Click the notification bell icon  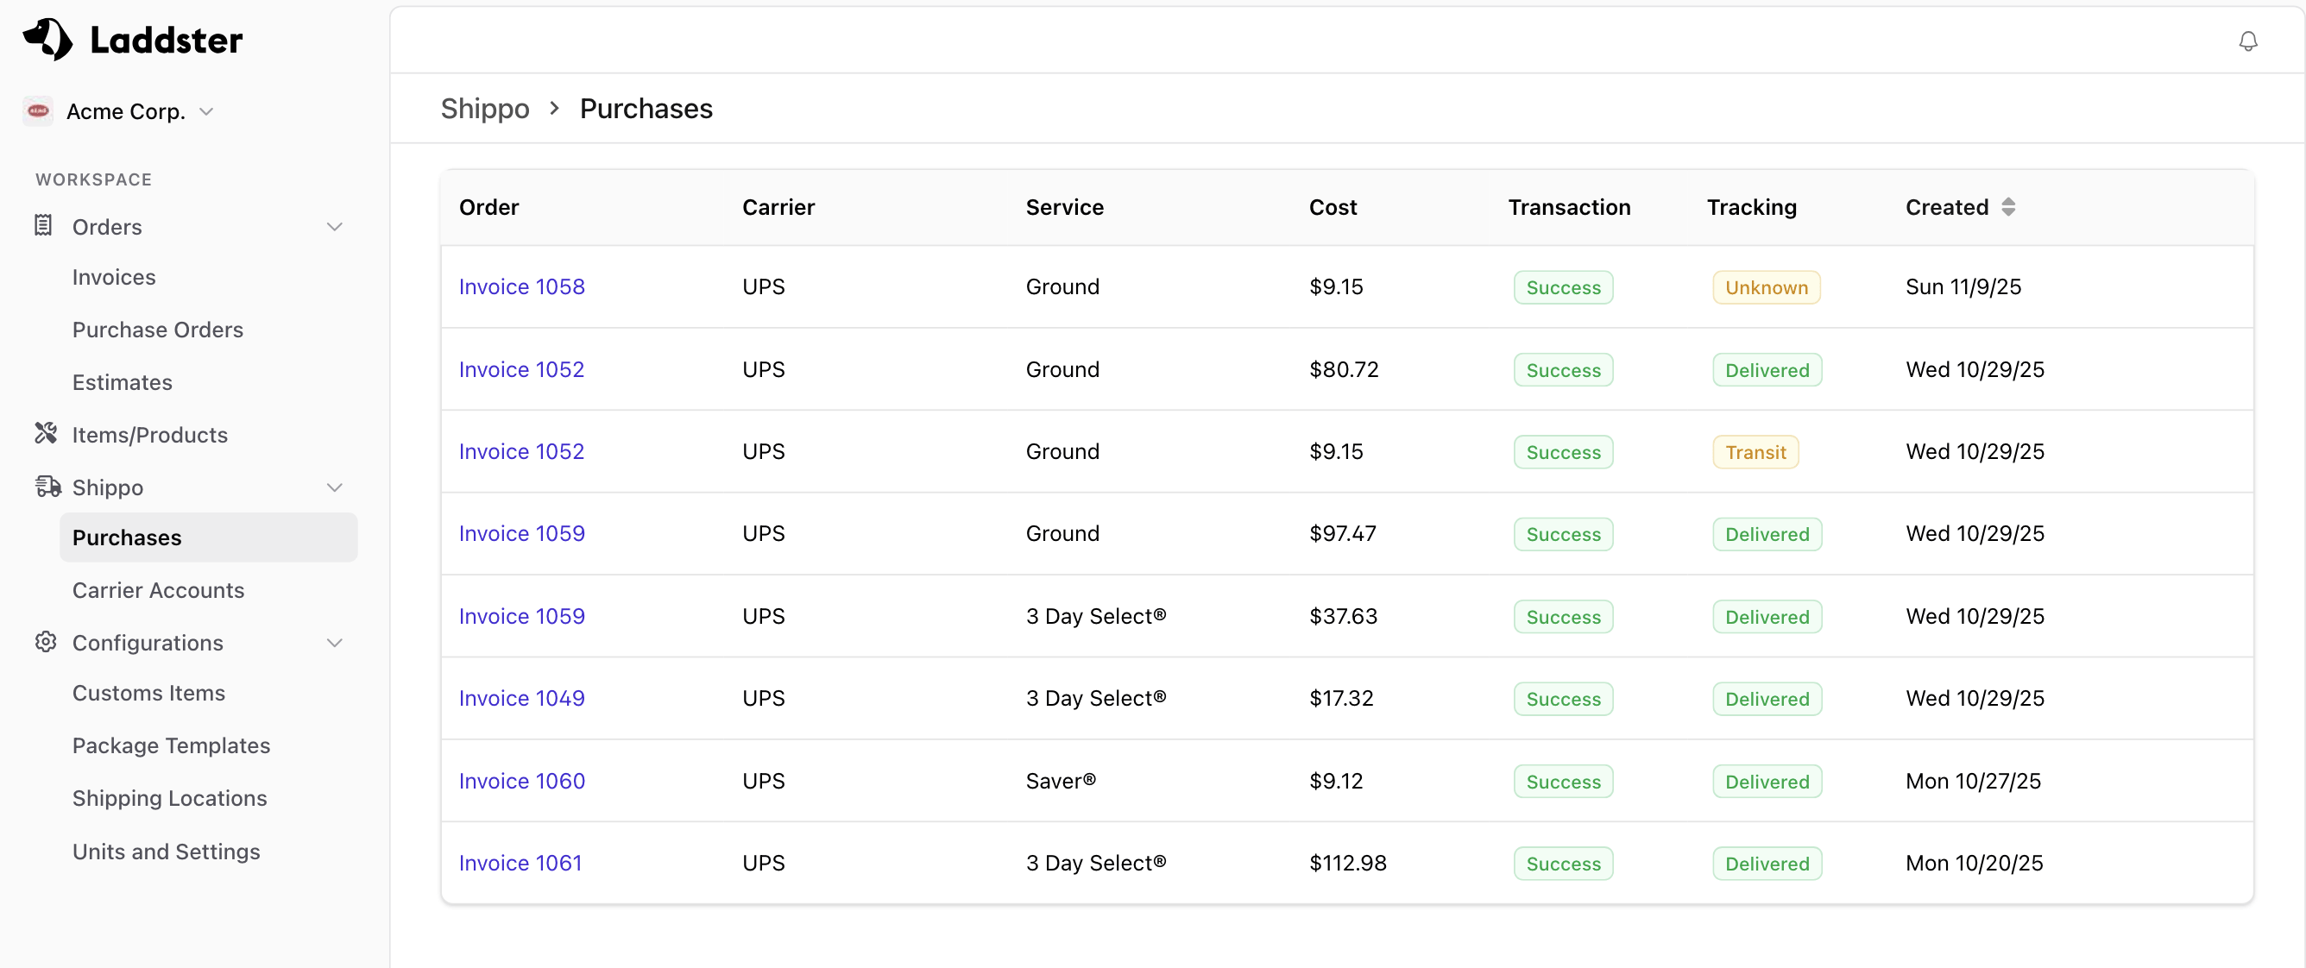click(2247, 41)
